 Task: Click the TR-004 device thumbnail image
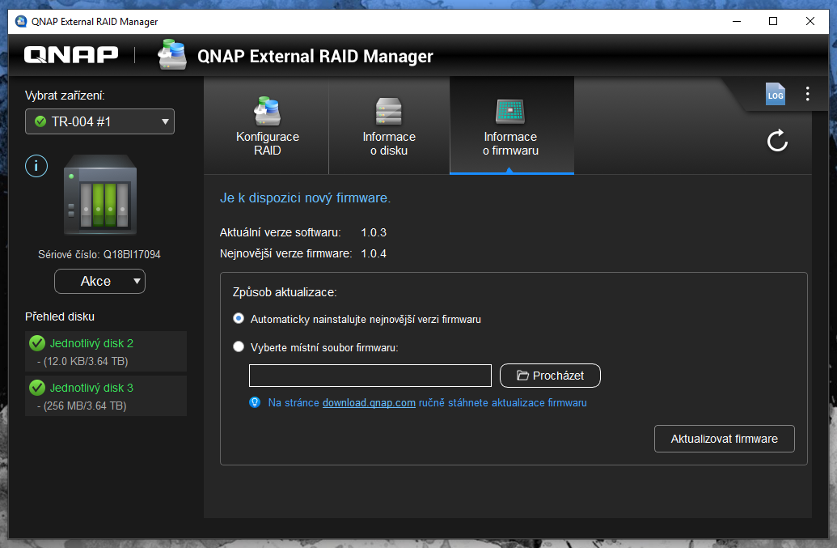coord(100,195)
